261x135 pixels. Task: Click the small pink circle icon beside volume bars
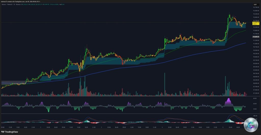[x=246, y=95]
